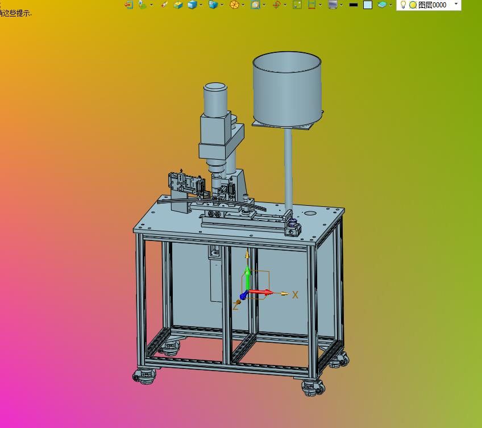
Task: Click the blue shaded cube icon
Action: pos(193,5)
